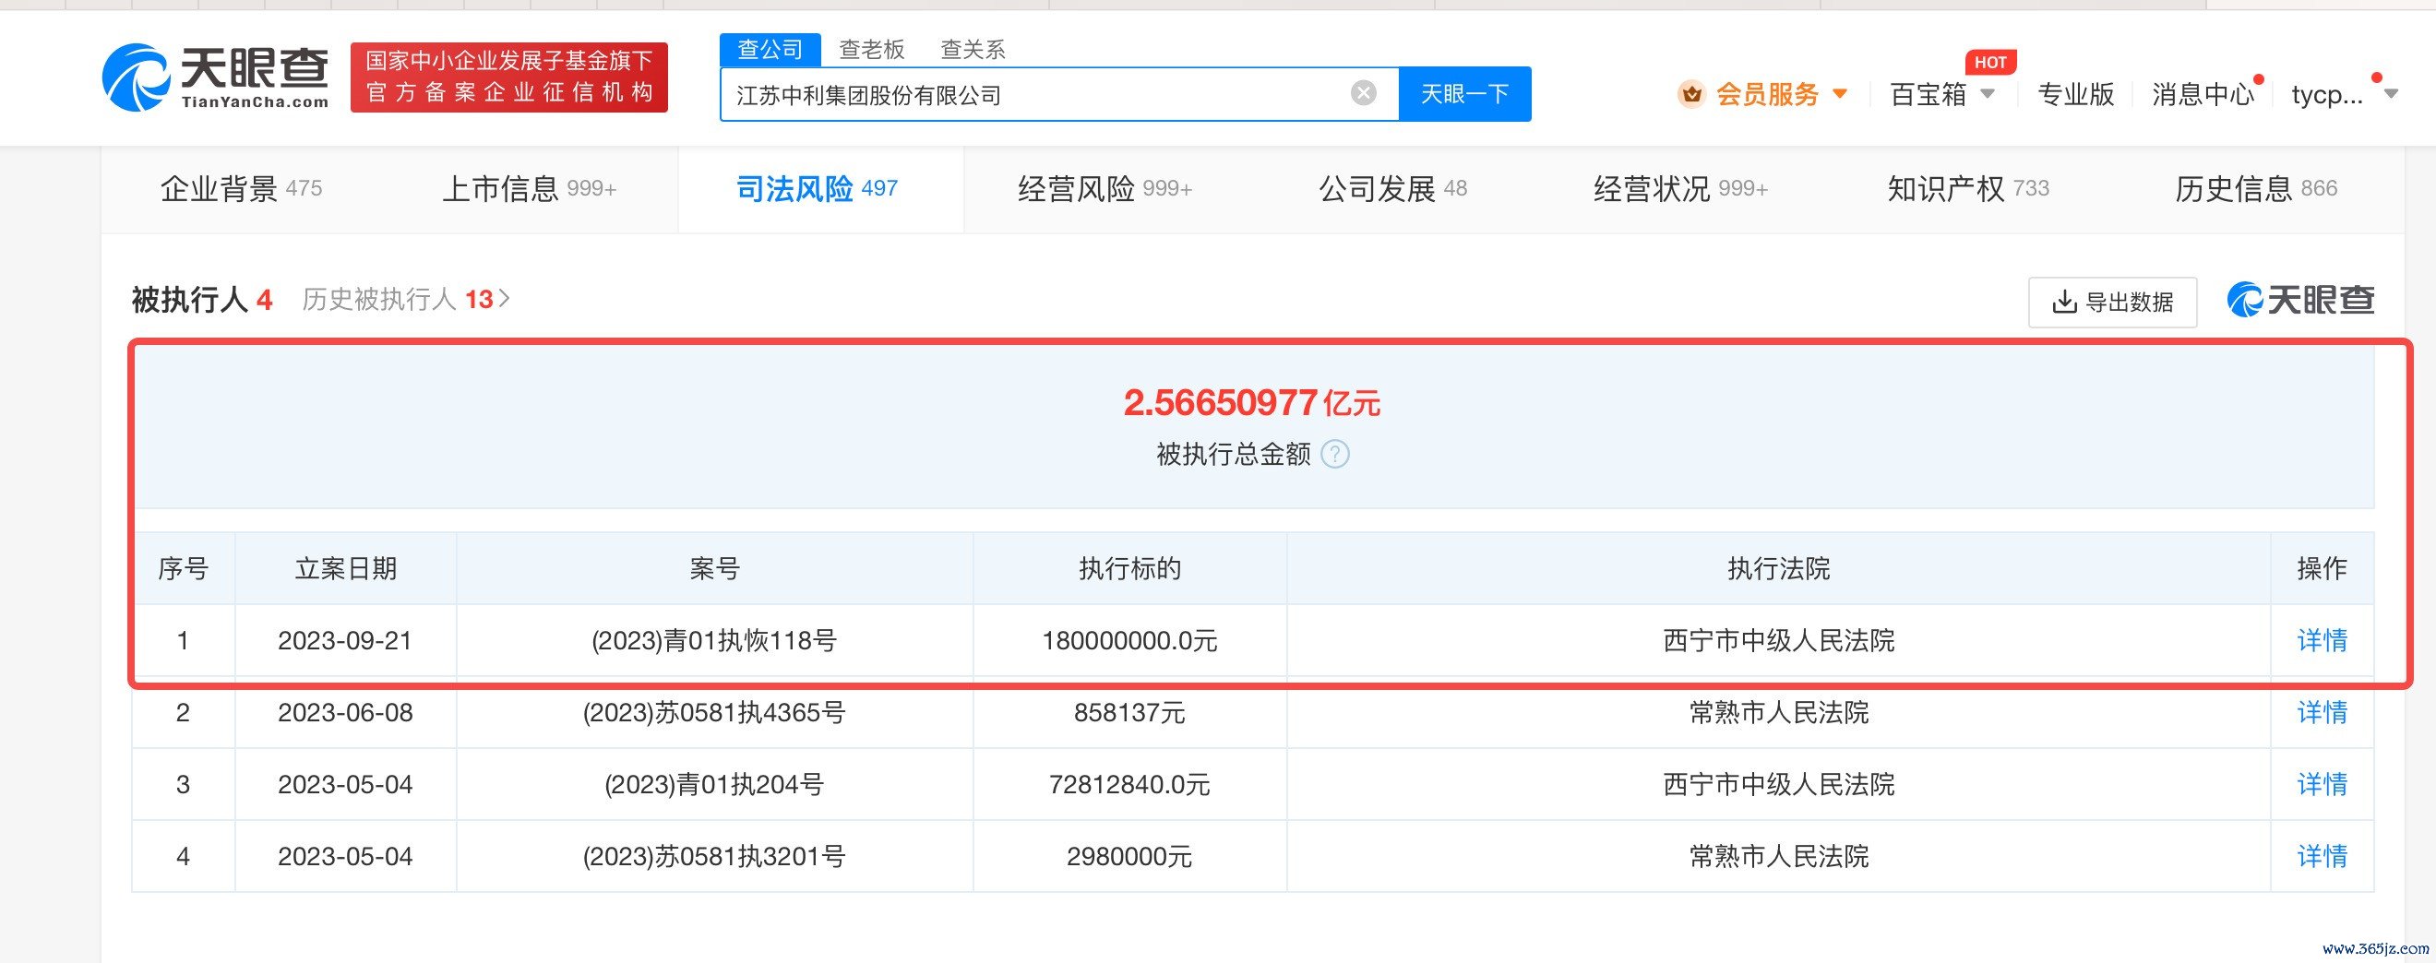Click amount 858137元
Image resolution: width=2436 pixels, height=963 pixels.
[1130, 712]
